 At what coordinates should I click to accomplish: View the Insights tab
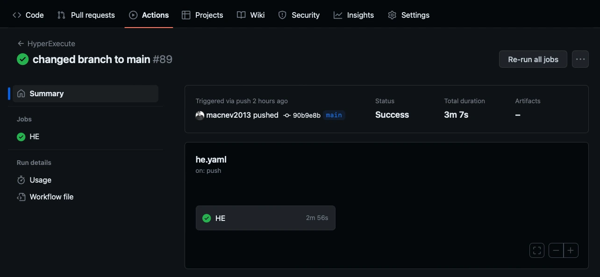(354, 15)
